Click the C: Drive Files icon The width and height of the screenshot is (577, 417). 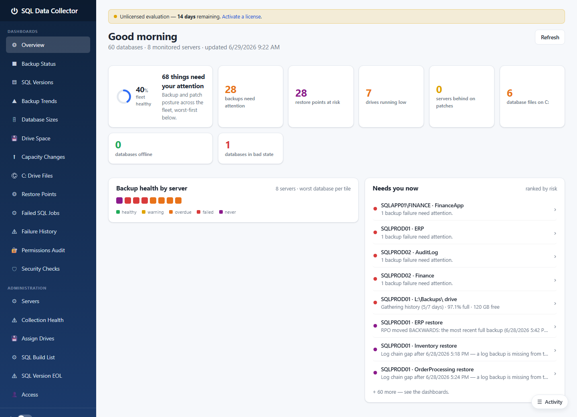point(14,176)
